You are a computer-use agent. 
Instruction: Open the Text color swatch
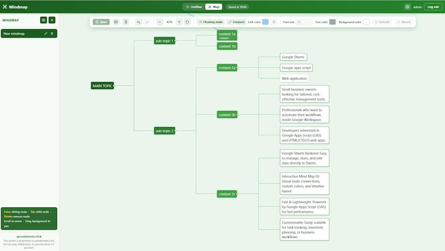click(x=332, y=22)
